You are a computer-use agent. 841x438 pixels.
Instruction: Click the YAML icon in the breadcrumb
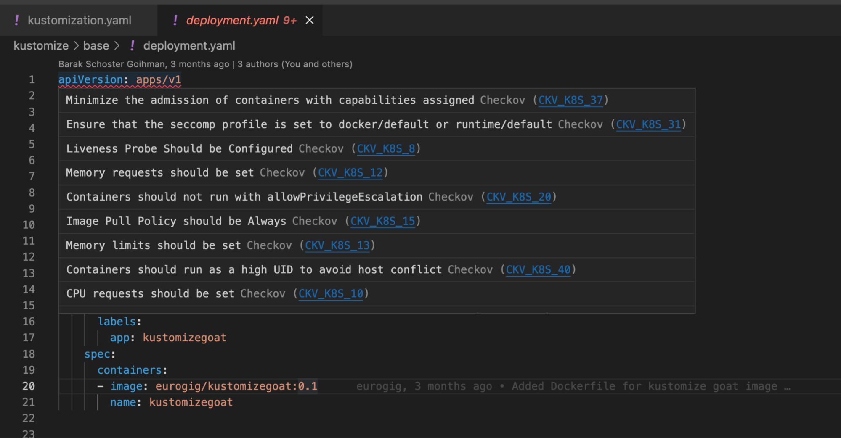click(133, 46)
